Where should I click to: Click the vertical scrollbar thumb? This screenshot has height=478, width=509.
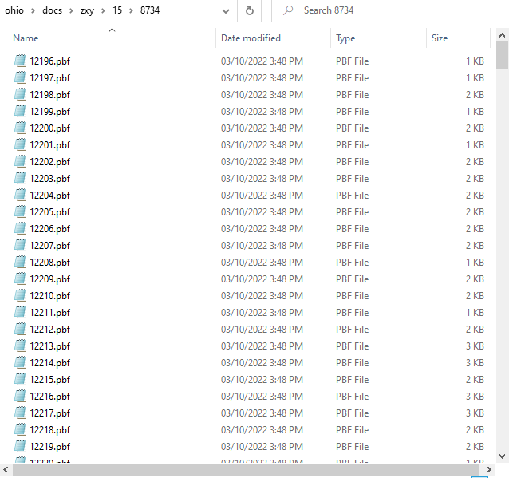[502, 56]
